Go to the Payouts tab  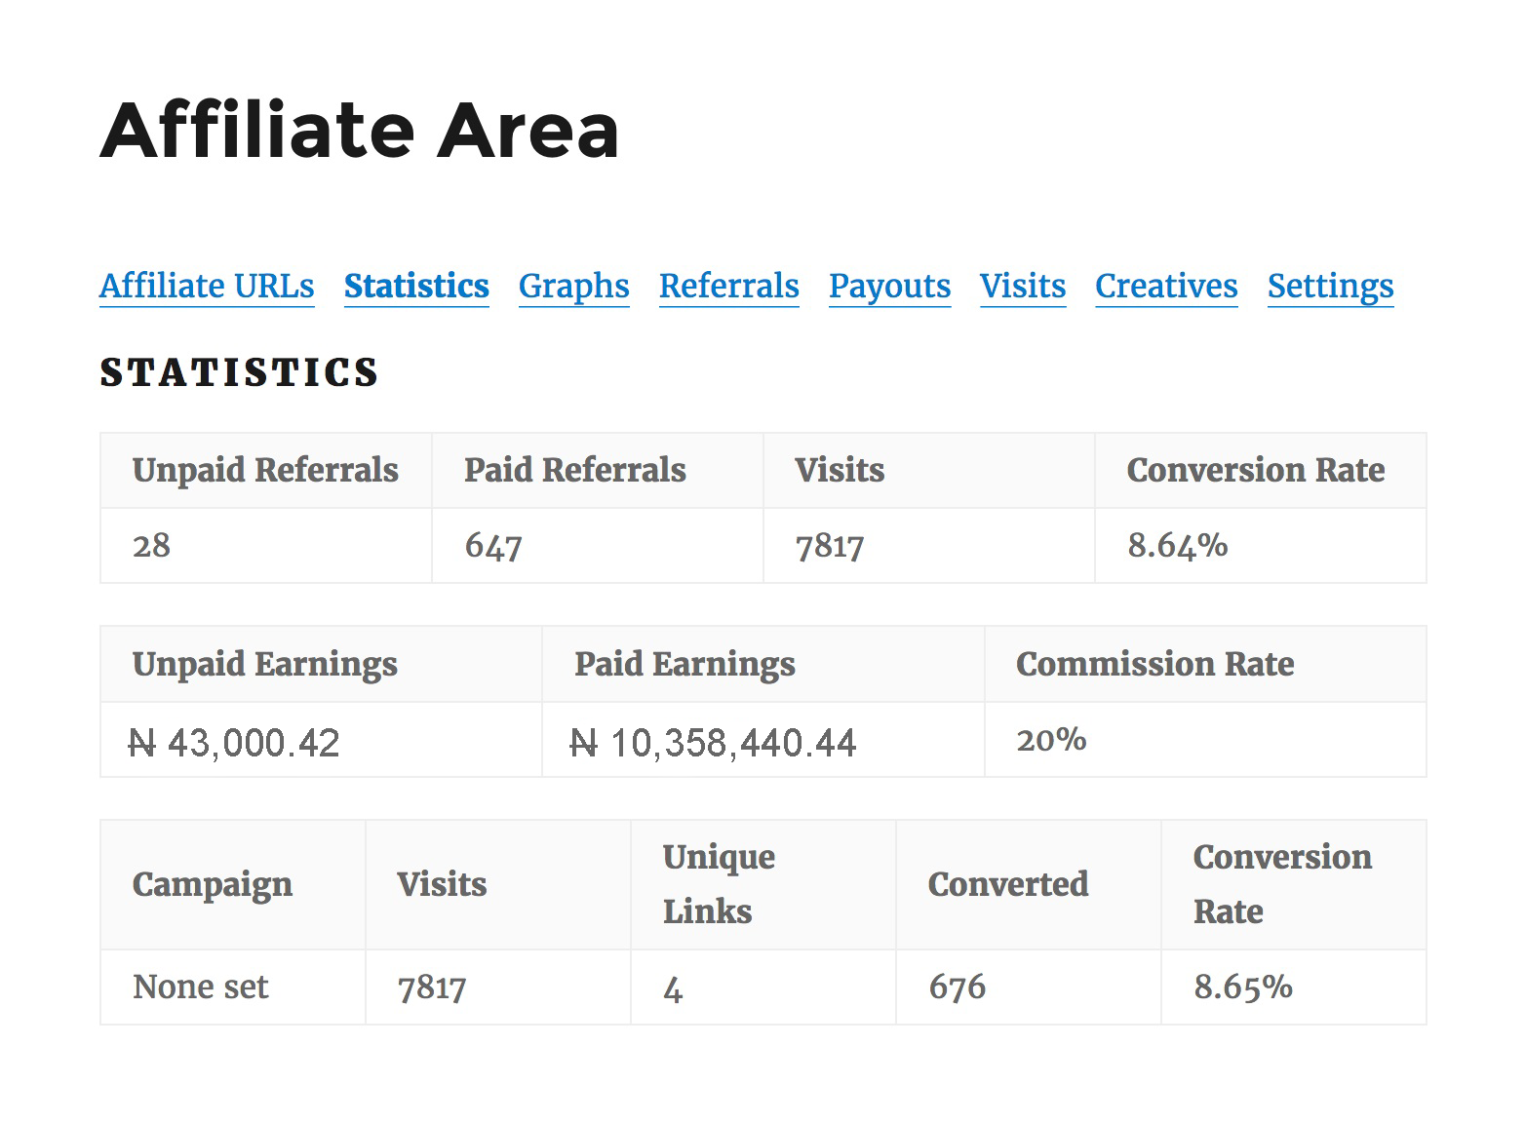pyautogui.click(x=890, y=286)
